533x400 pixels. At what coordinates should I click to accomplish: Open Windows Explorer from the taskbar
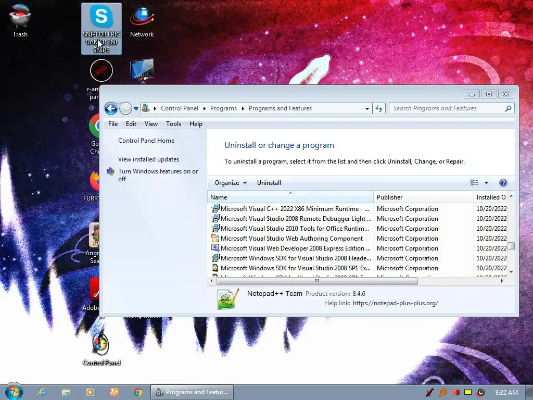pyautogui.click(x=66, y=392)
